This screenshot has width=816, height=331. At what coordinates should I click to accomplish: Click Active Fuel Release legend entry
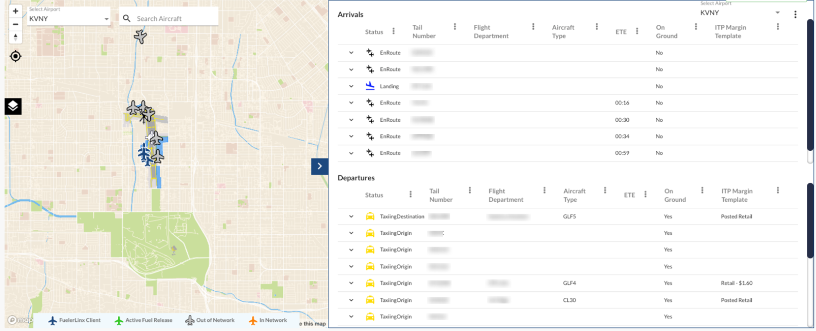[x=143, y=320]
